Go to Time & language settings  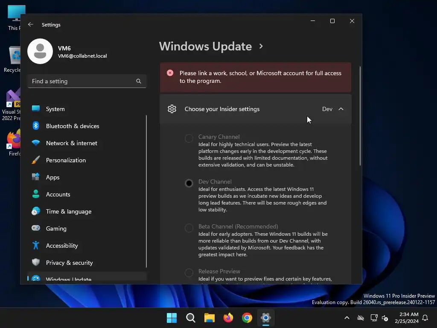tap(87, 211)
